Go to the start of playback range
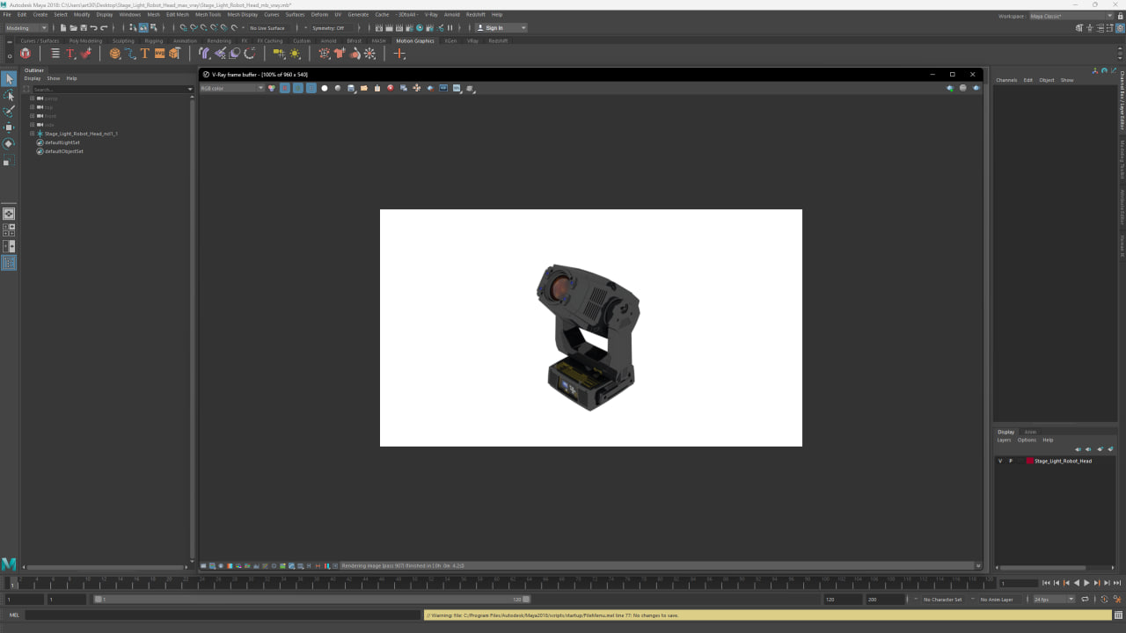The height and width of the screenshot is (633, 1126). point(1046,583)
